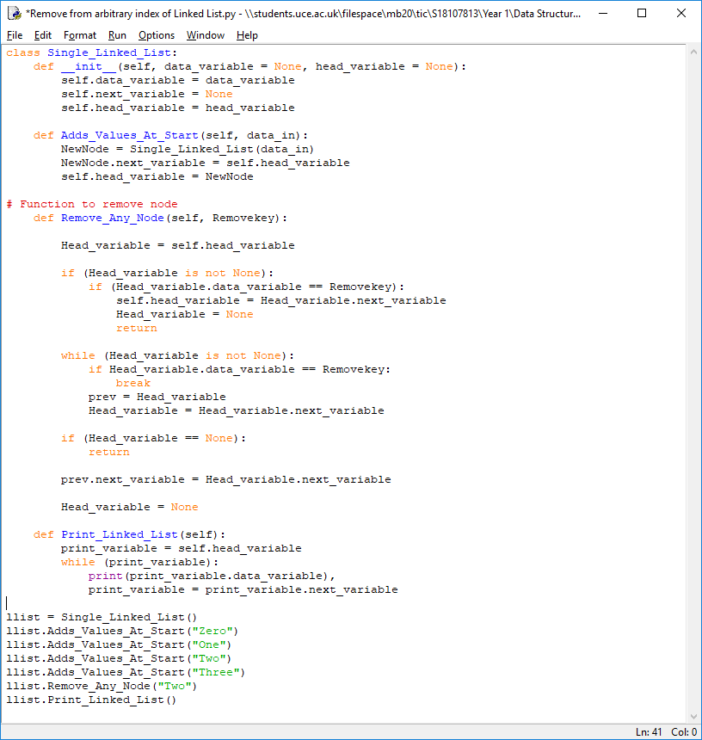Click the Col: 0 status indicator
This screenshot has height=740, width=702.
coord(683,732)
